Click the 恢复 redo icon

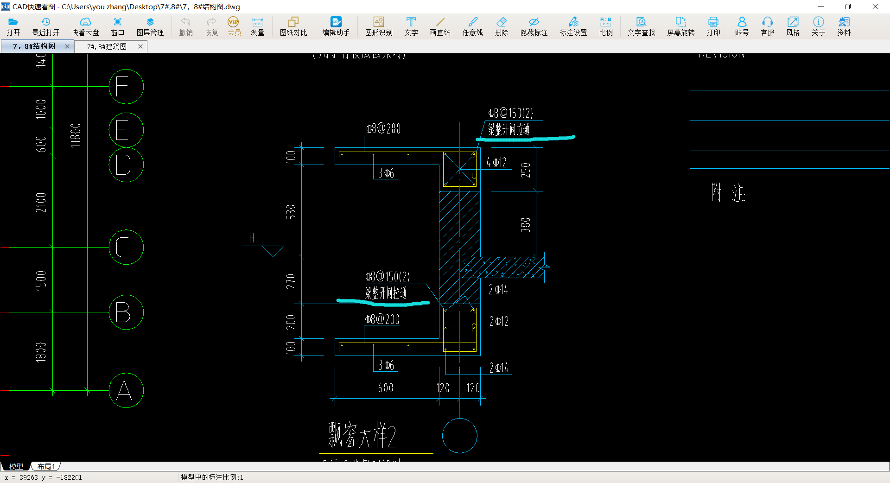click(211, 26)
